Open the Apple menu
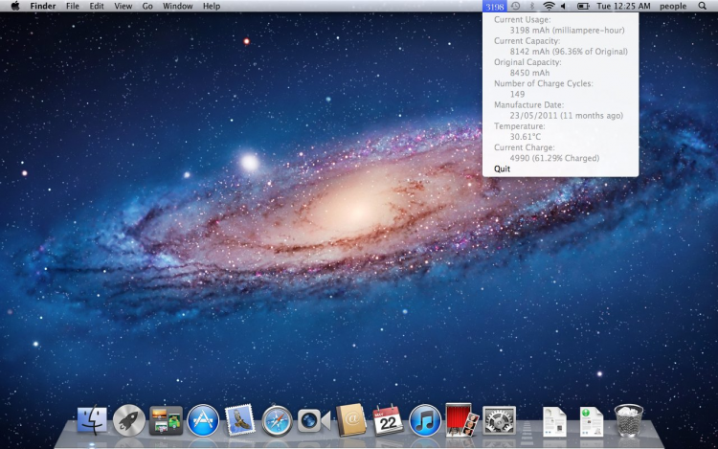The width and height of the screenshot is (718, 449). click(x=14, y=6)
